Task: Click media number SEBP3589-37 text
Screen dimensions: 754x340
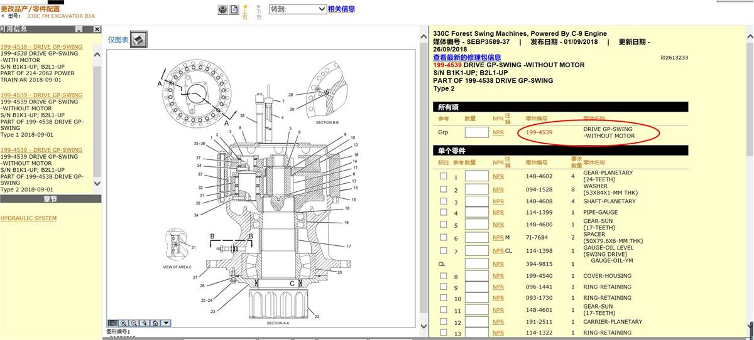Action: (x=488, y=41)
